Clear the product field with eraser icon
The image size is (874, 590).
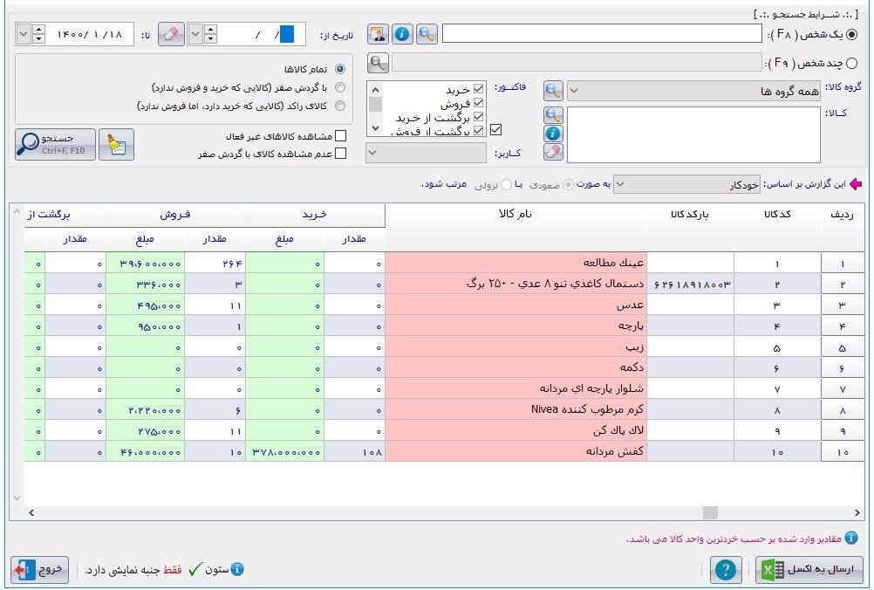(554, 153)
